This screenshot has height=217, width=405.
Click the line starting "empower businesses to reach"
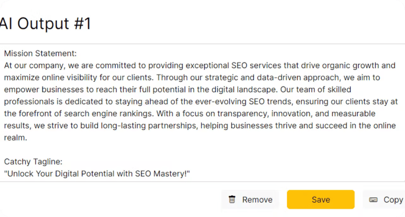178,90
